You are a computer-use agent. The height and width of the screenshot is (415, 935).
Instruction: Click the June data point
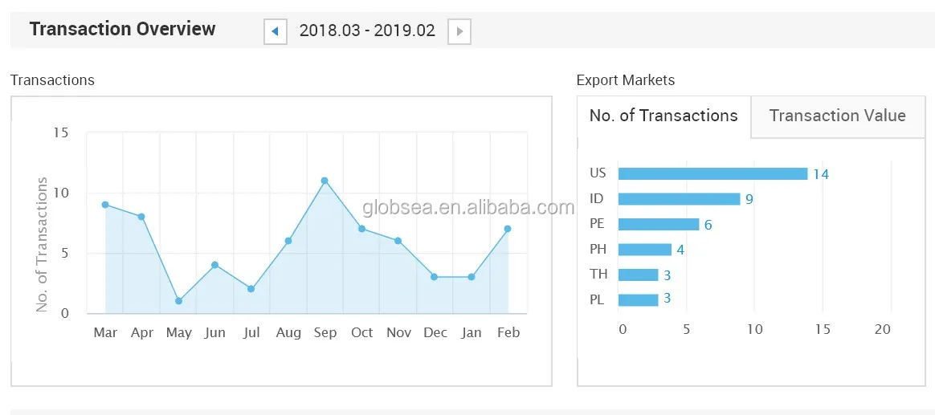(x=214, y=265)
